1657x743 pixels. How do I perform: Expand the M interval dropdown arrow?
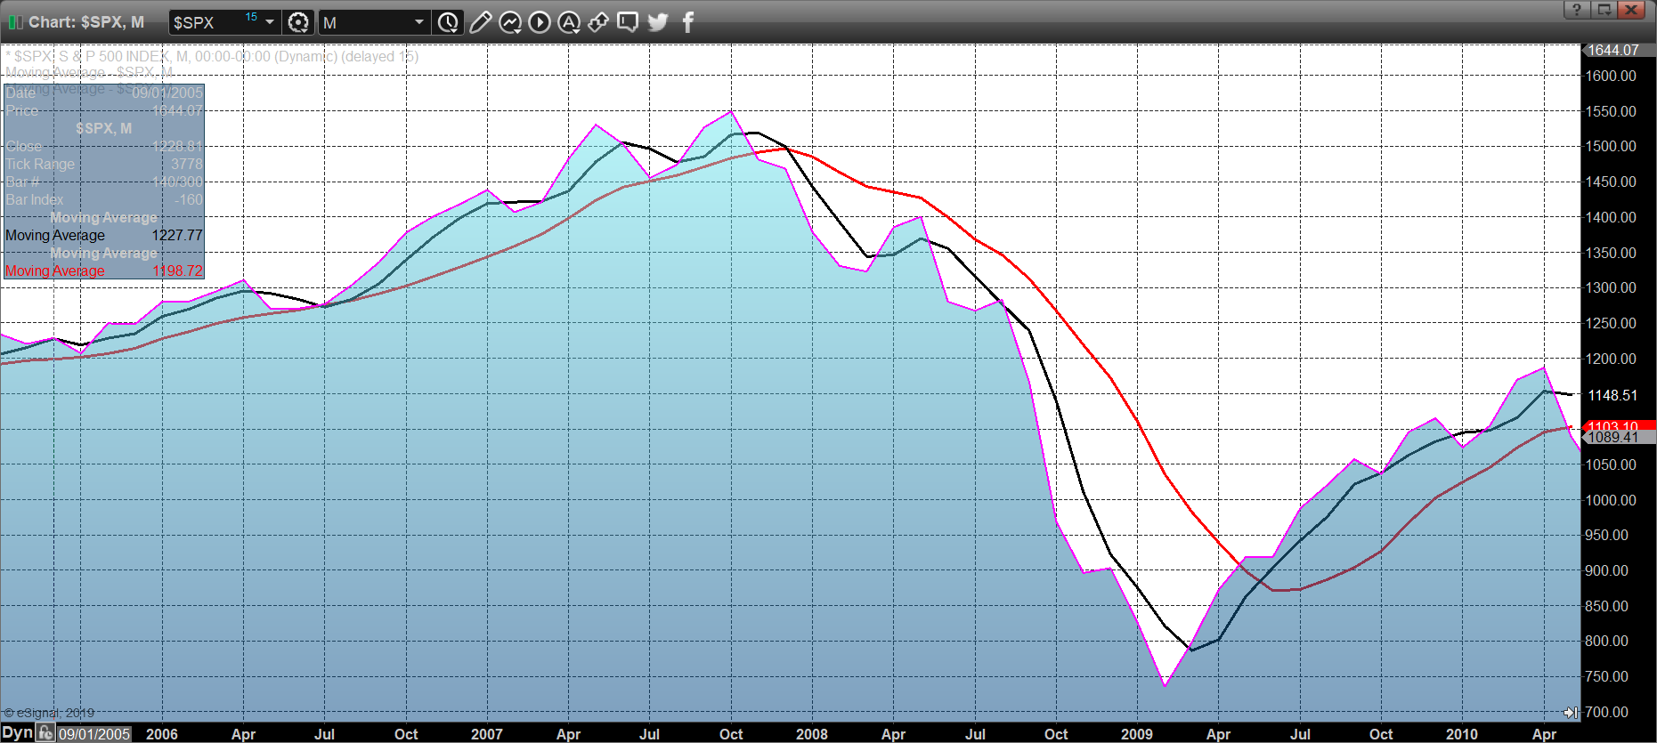coord(418,22)
